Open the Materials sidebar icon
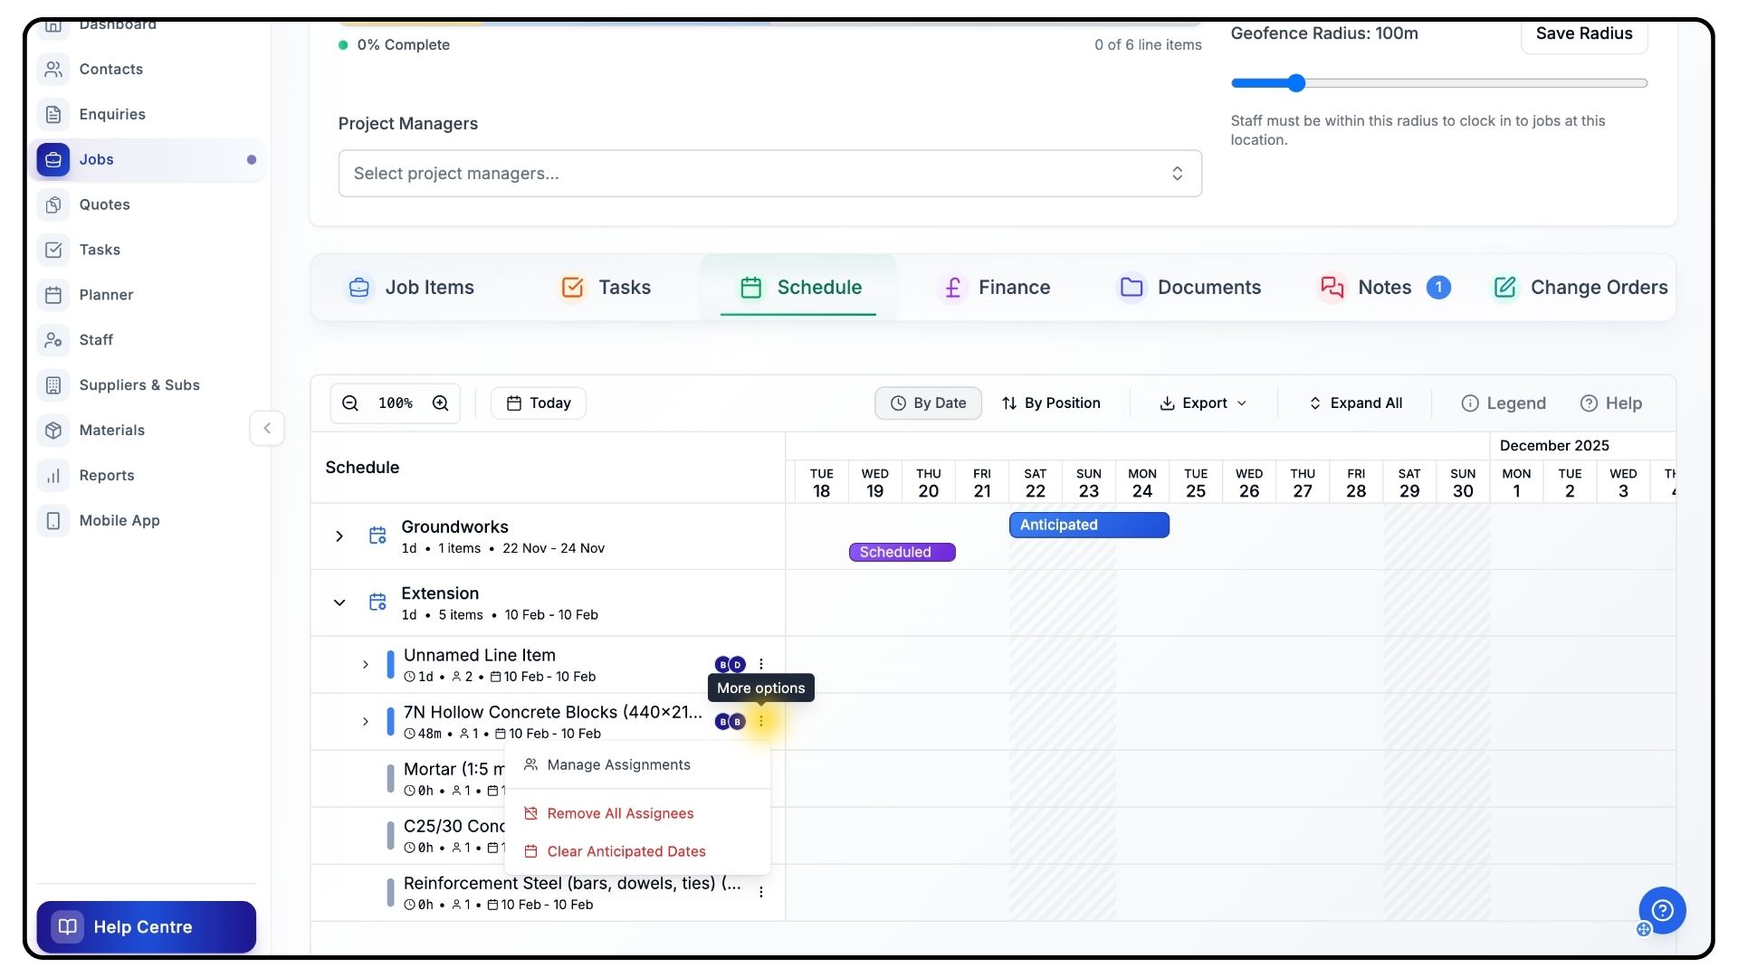 tap(53, 431)
